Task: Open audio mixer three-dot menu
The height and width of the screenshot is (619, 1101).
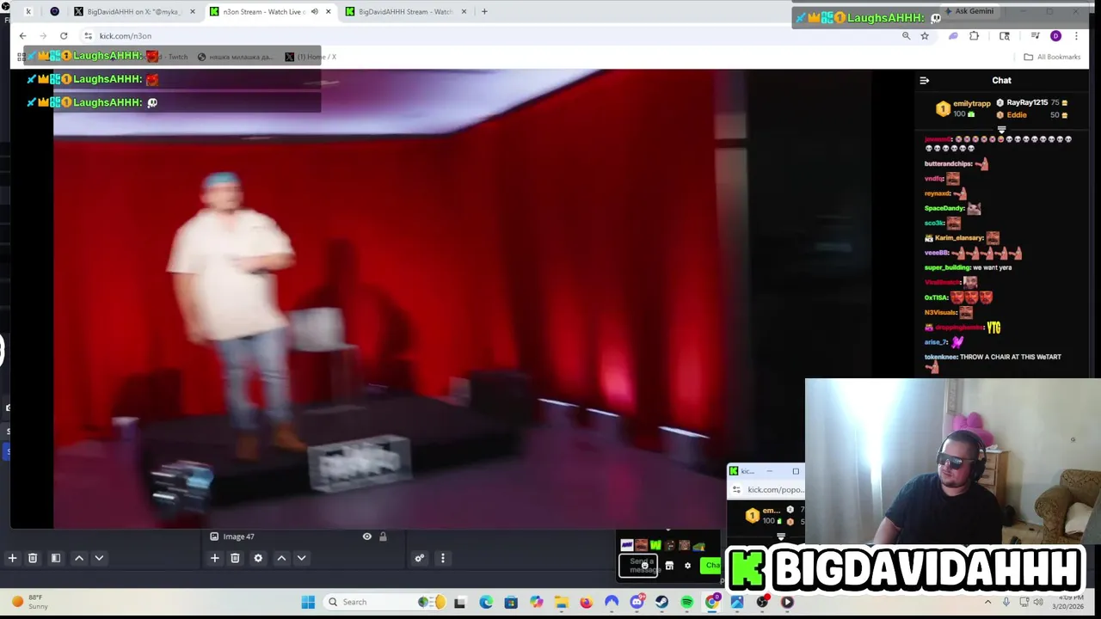Action: (442, 558)
